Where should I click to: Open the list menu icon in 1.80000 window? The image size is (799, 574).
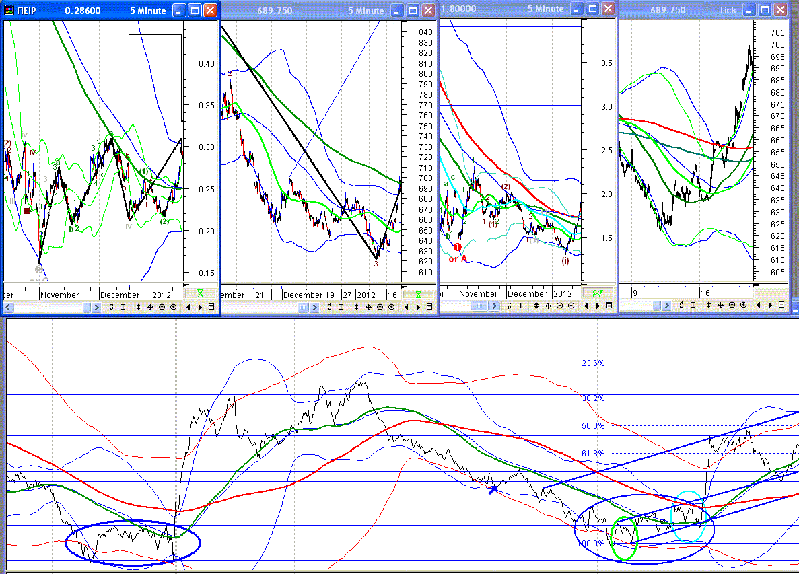(609, 306)
